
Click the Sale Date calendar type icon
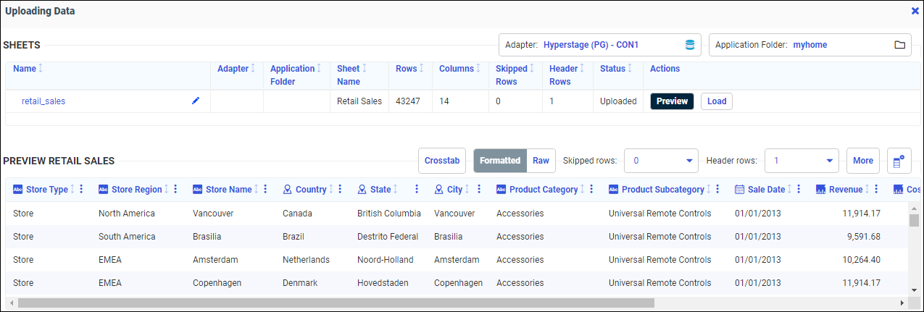coord(739,190)
